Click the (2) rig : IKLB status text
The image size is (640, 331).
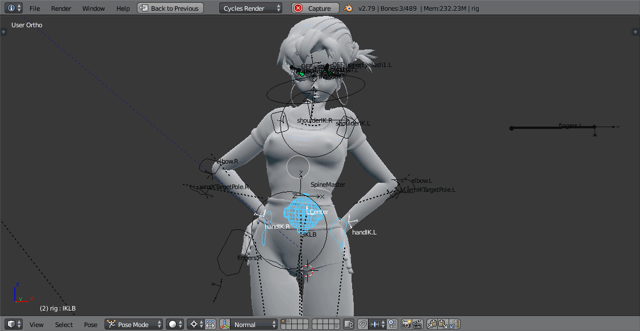click(x=57, y=308)
